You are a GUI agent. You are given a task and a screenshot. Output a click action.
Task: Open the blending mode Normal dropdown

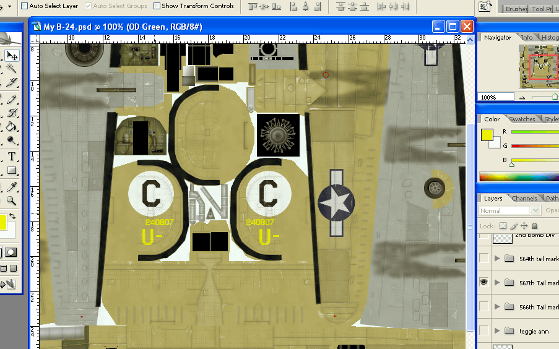tap(509, 210)
